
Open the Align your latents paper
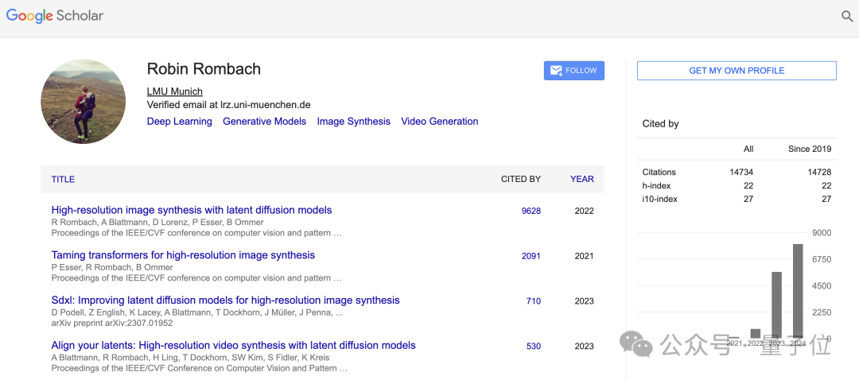click(x=233, y=346)
